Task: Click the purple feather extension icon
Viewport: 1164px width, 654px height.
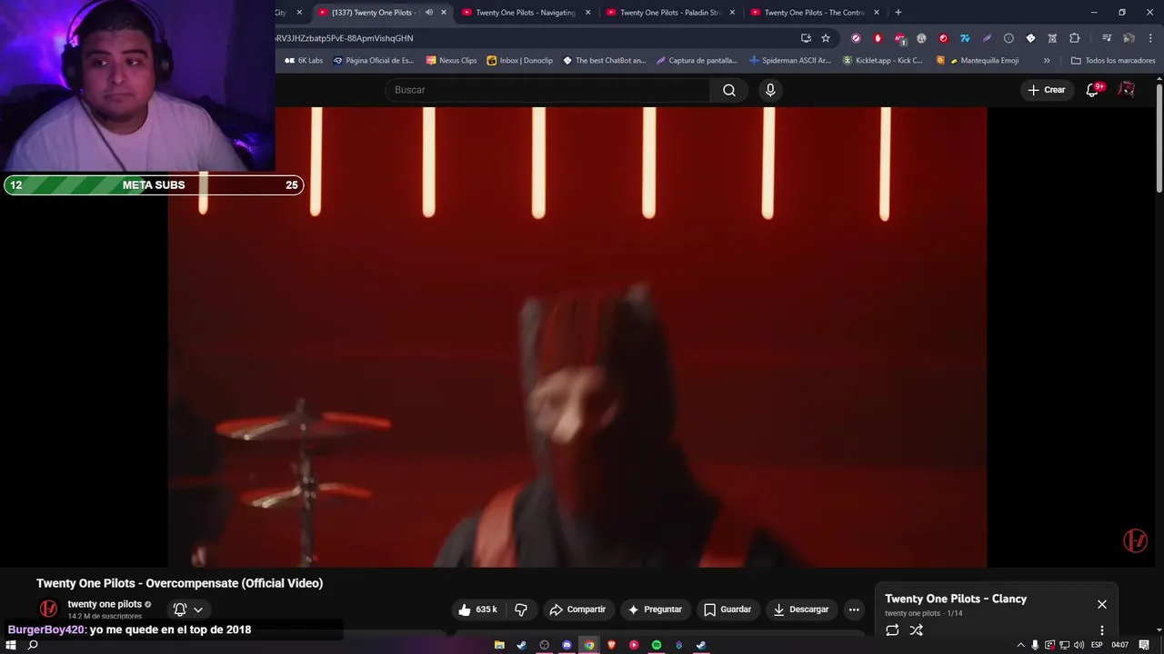Action: click(987, 38)
